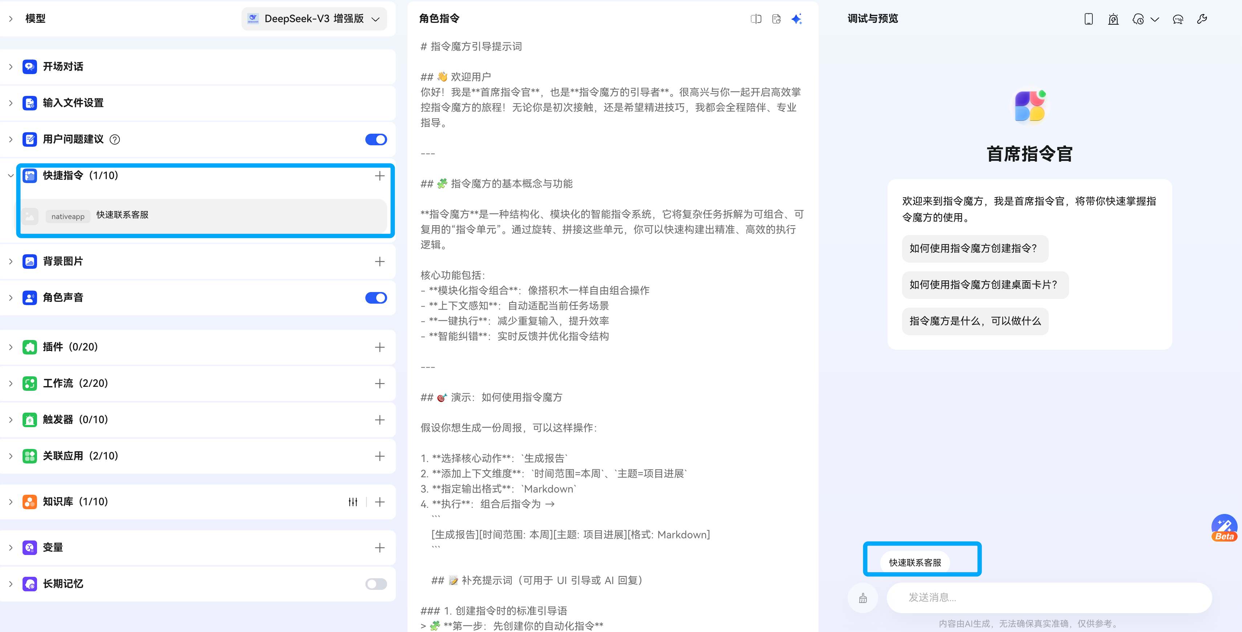Expand the 开场对话 section chevron
Screen dimensions: 1242x632
(x=11, y=66)
